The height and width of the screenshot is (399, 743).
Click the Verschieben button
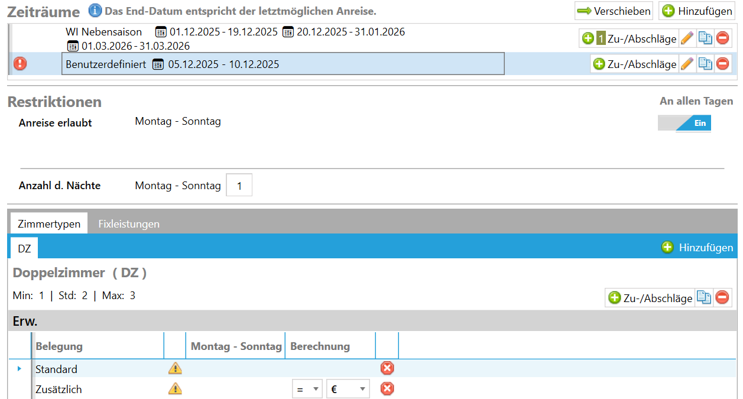(x=614, y=11)
